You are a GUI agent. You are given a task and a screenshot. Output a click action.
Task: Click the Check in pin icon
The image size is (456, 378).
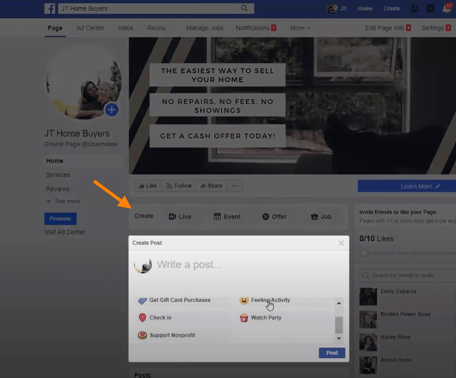(x=142, y=318)
